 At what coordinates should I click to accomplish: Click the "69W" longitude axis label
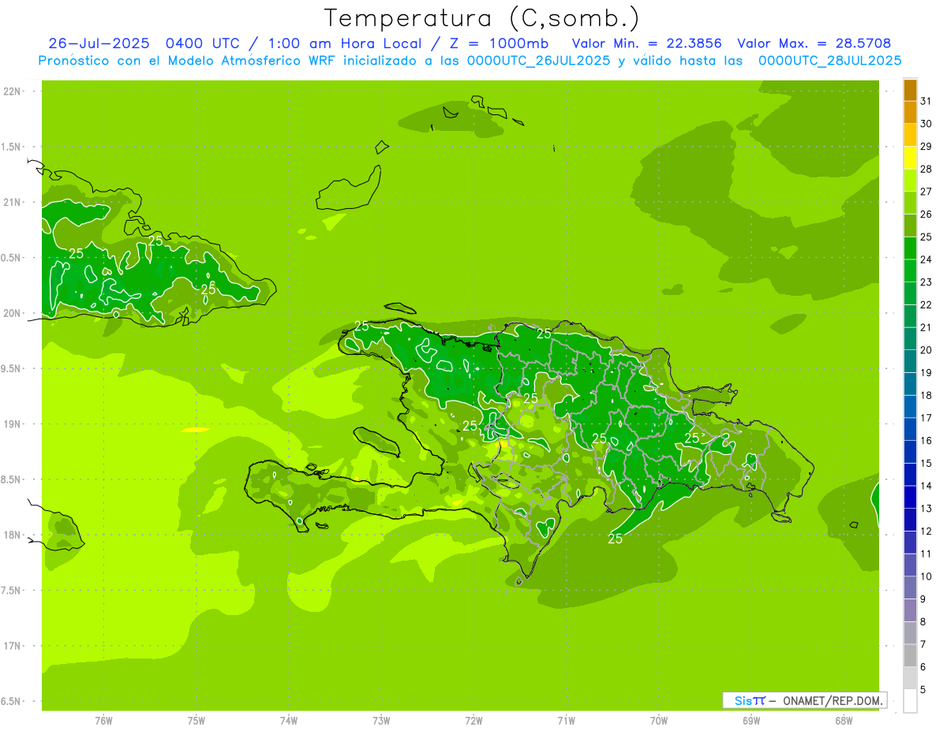[x=751, y=721]
